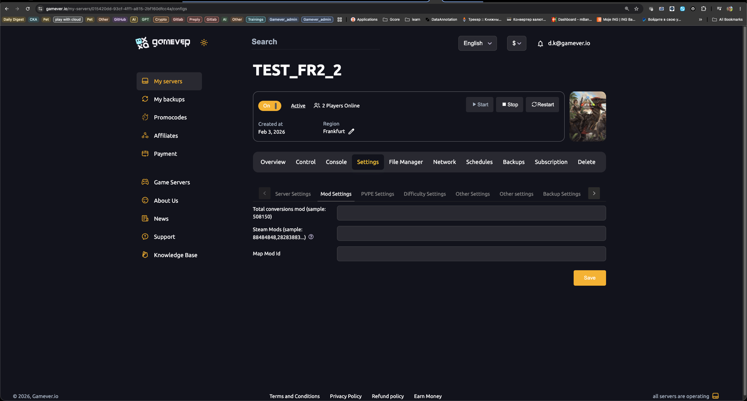Stop the server

(x=509, y=105)
